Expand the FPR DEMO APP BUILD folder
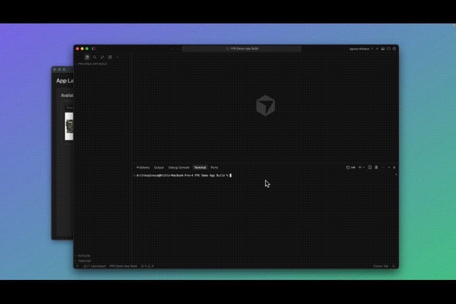The height and width of the screenshot is (304, 456). [91, 64]
